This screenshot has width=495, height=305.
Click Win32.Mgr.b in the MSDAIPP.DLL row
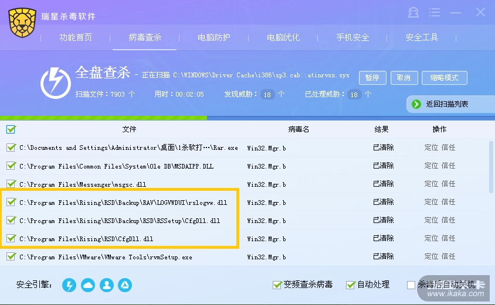(266, 166)
